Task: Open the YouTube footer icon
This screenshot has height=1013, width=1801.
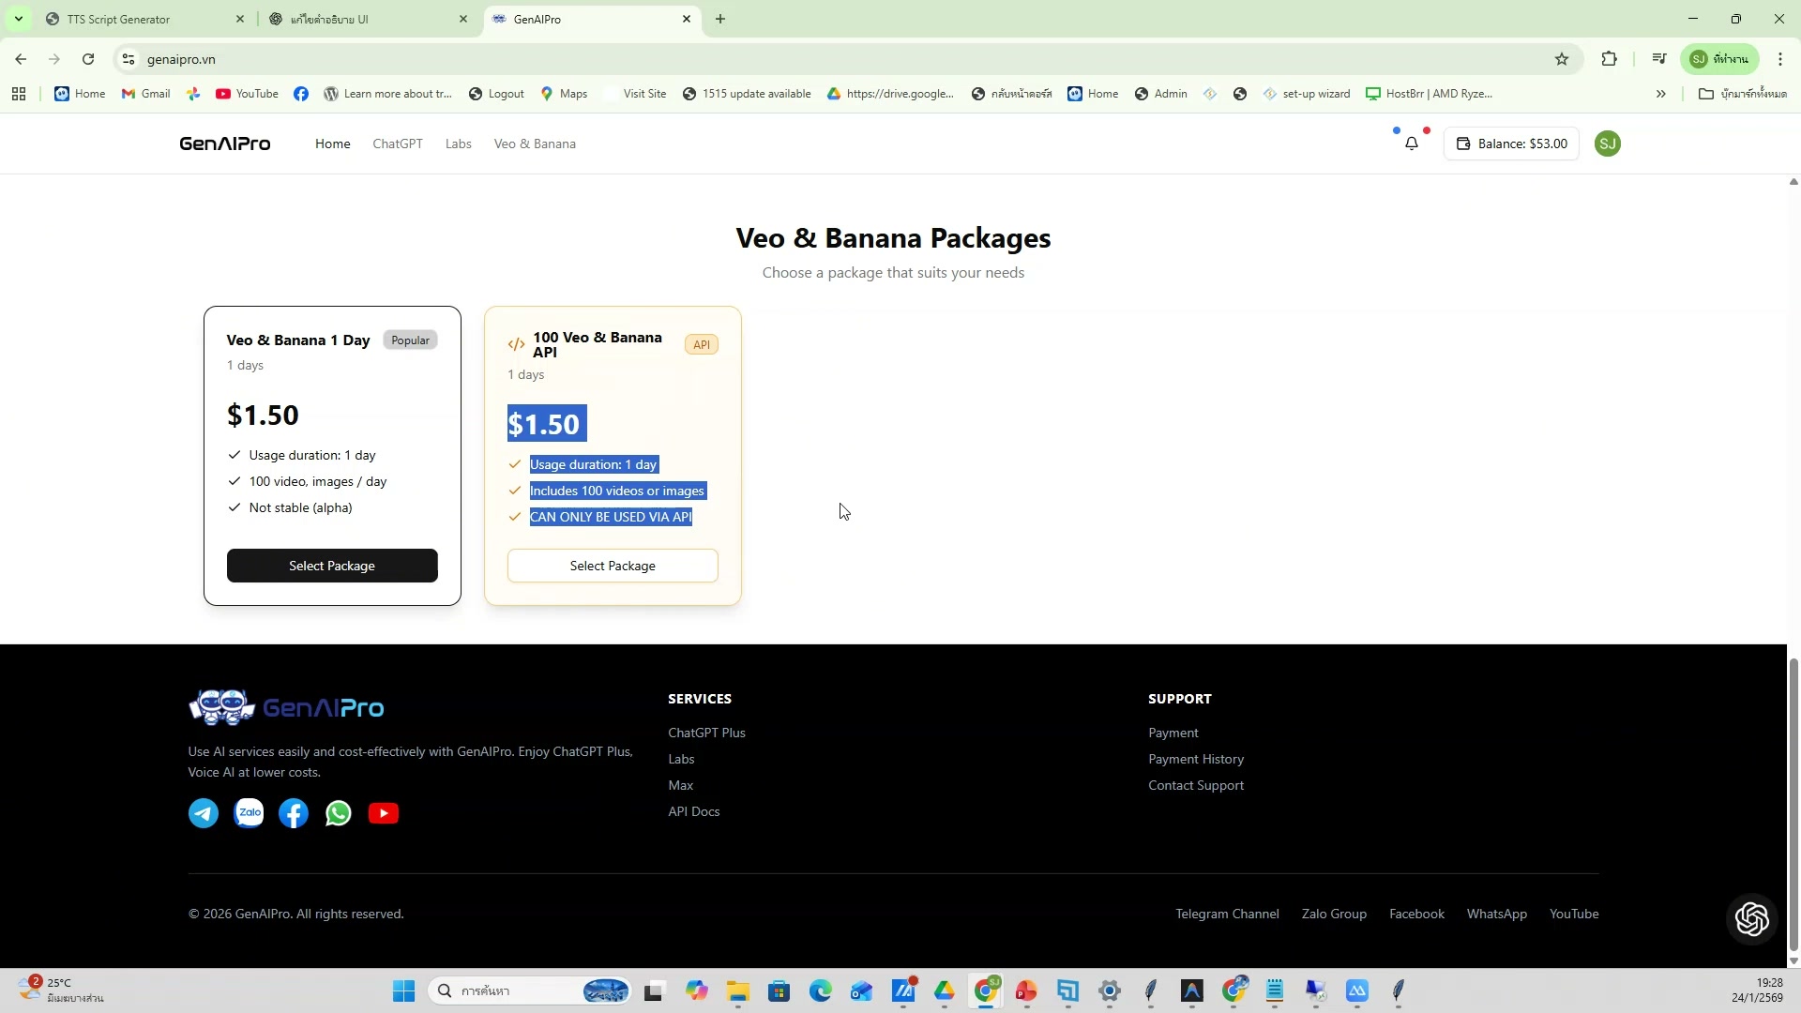Action: [384, 813]
